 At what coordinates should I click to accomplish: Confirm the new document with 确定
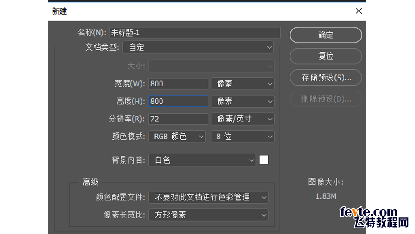tap(326, 35)
